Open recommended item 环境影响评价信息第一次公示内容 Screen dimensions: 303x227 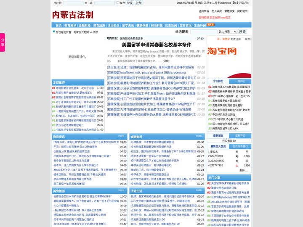(75, 88)
